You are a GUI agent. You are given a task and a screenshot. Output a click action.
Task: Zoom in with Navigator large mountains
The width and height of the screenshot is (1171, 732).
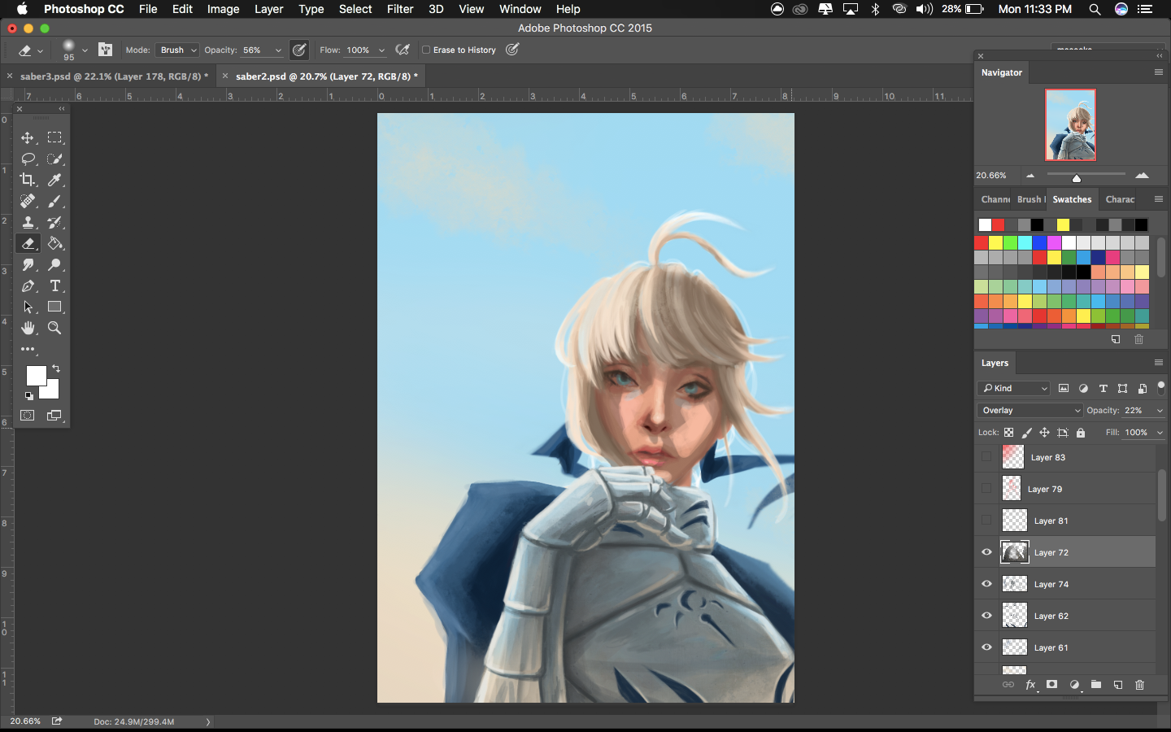click(1142, 175)
